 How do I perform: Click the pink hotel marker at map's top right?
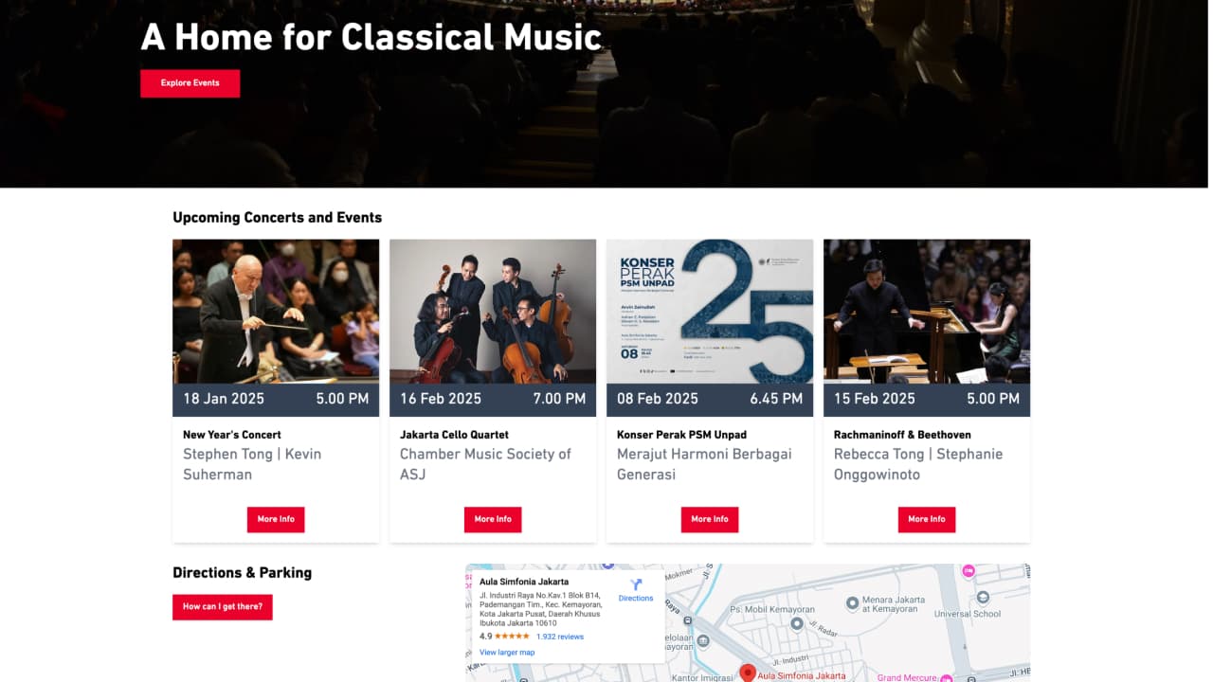click(968, 571)
